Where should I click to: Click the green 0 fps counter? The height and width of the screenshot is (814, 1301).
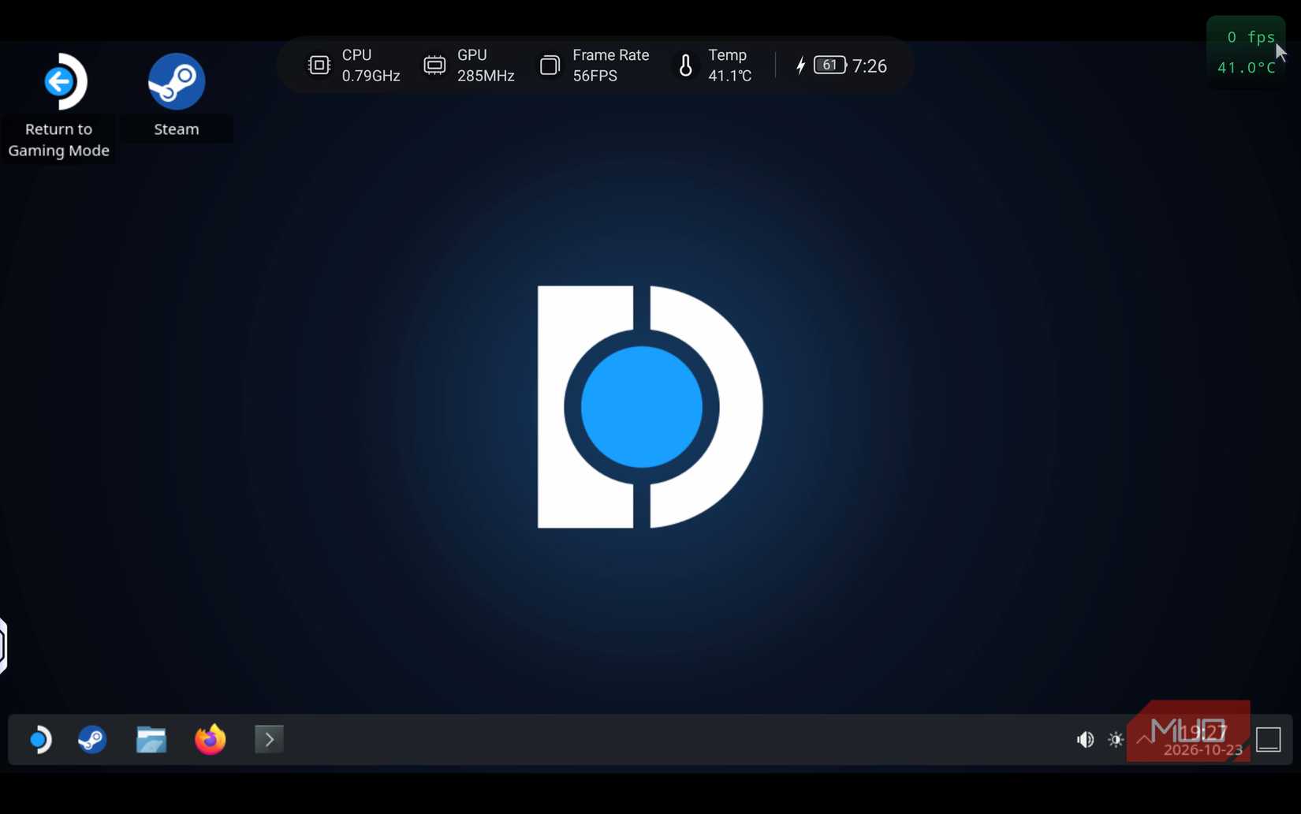point(1251,37)
